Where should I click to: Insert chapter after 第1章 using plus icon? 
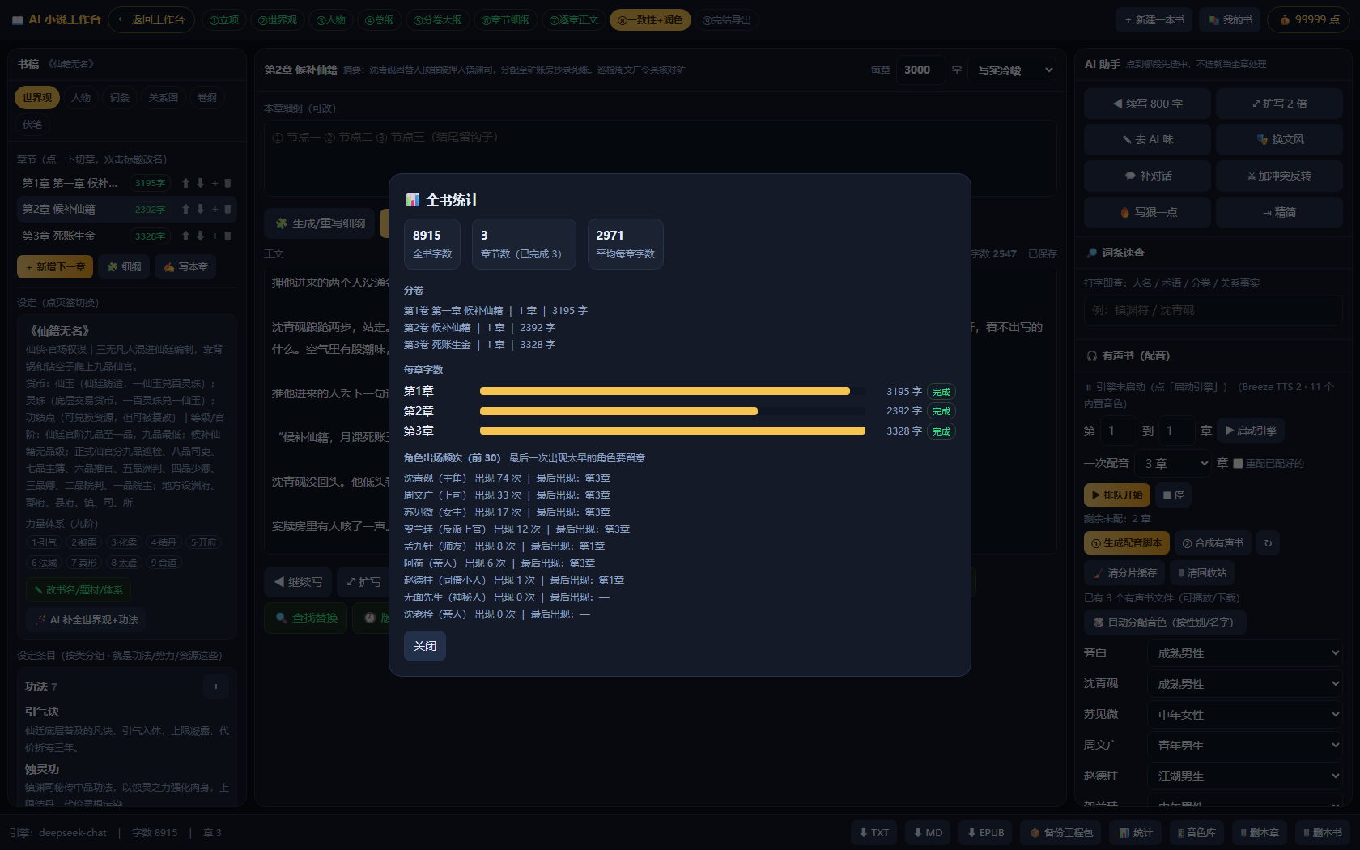pos(215,183)
